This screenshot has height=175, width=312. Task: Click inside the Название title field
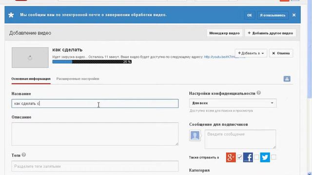pyautogui.click(x=95, y=104)
